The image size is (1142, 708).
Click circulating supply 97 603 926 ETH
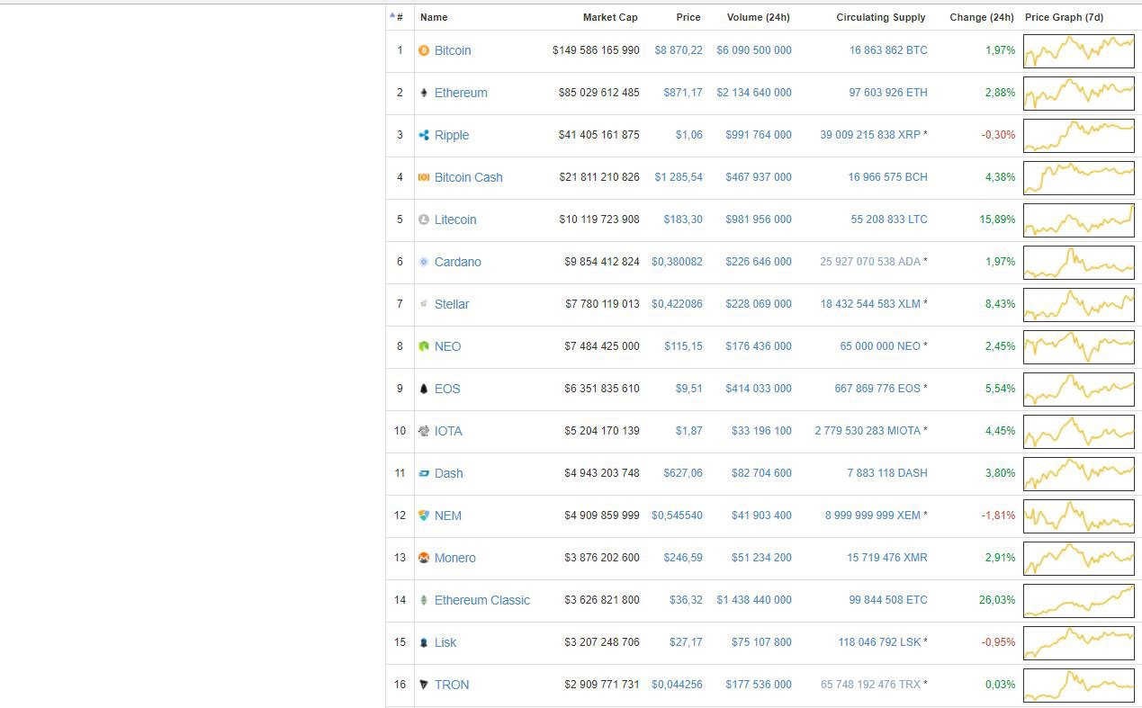click(x=888, y=93)
